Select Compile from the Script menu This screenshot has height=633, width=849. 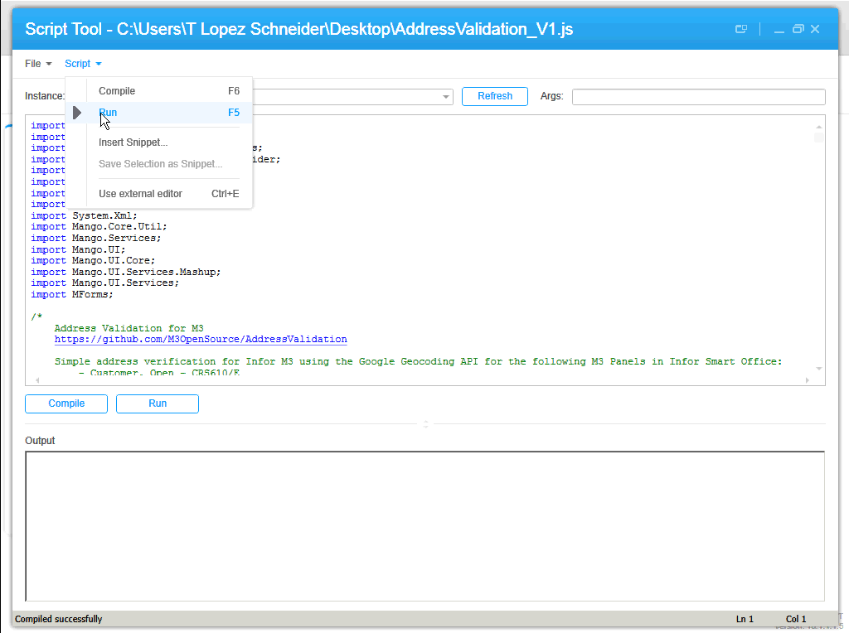click(117, 91)
